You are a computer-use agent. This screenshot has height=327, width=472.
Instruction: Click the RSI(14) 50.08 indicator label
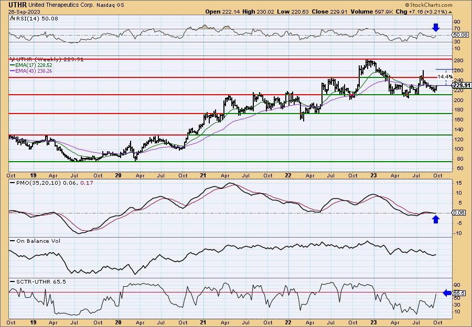coord(37,19)
